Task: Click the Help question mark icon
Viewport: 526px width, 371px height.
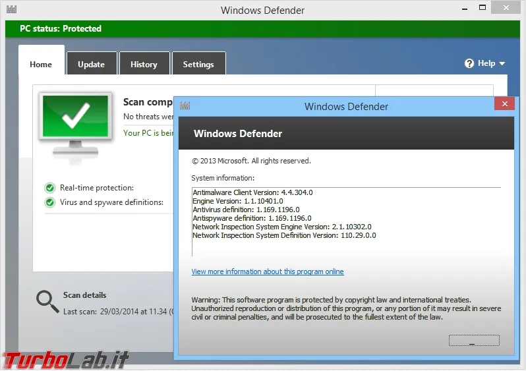Action: 469,63
